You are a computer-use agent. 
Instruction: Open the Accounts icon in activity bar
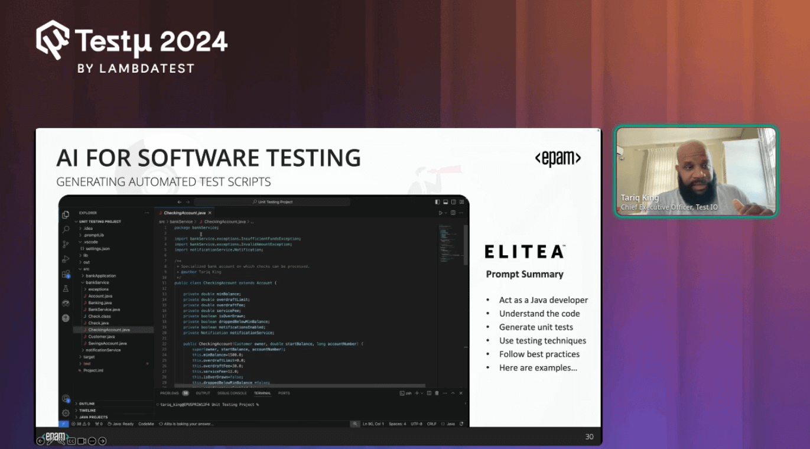(66, 399)
